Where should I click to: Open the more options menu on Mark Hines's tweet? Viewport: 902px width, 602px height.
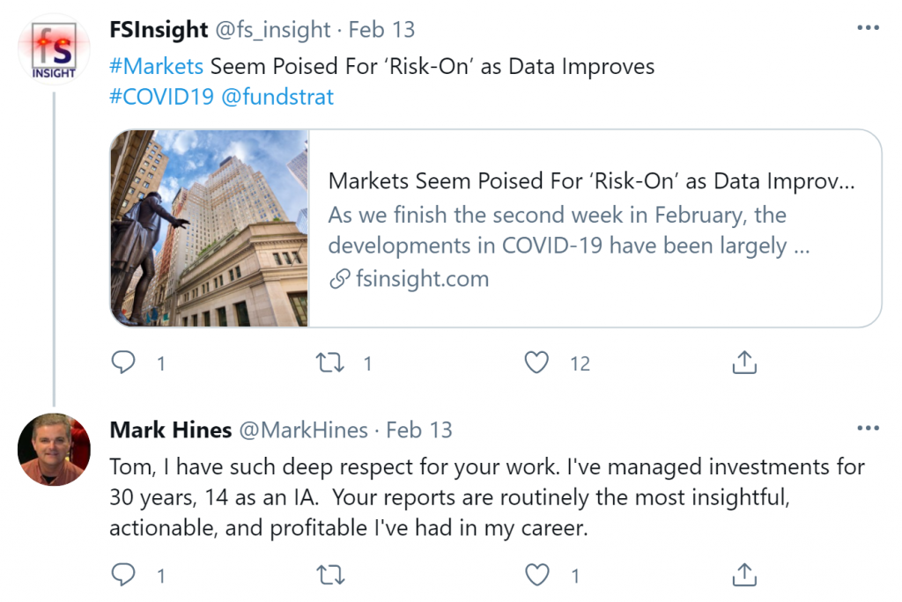pyautogui.click(x=869, y=428)
